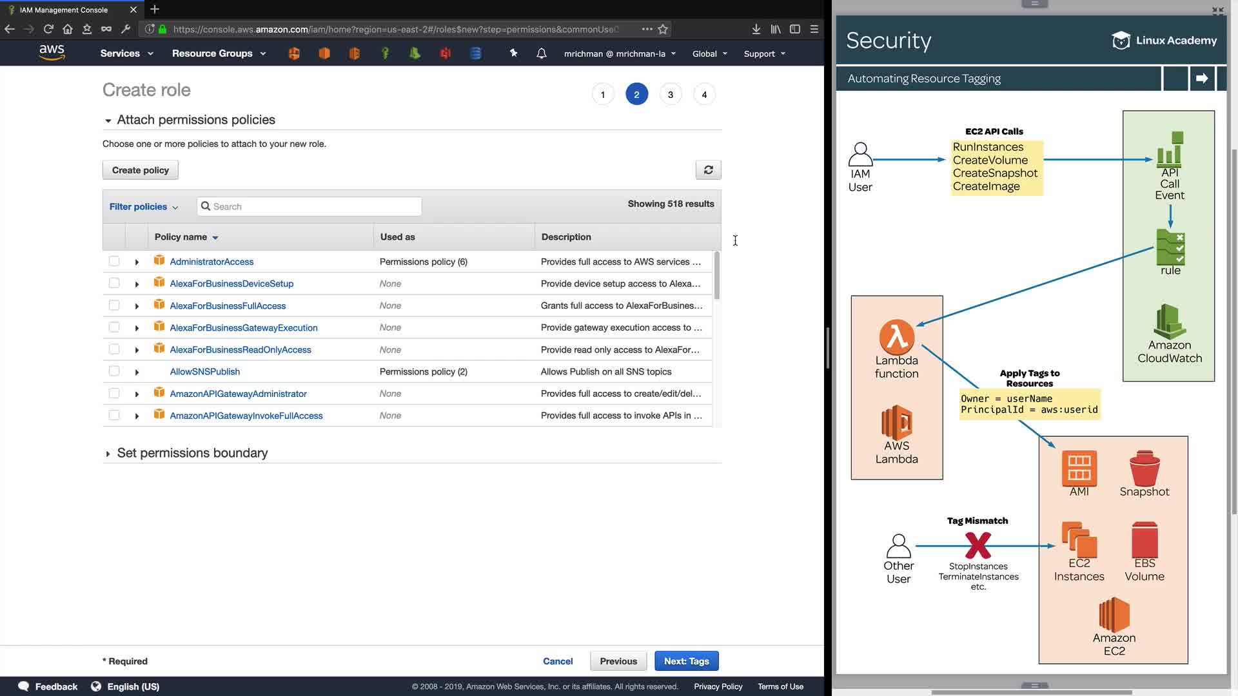Image resolution: width=1238 pixels, height=696 pixels.
Task: Open the notifications bell icon
Action: pyautogui.click(x=541, y=53)
